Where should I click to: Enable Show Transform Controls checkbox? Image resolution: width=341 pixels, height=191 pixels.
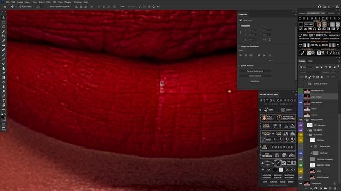(47, 7)
